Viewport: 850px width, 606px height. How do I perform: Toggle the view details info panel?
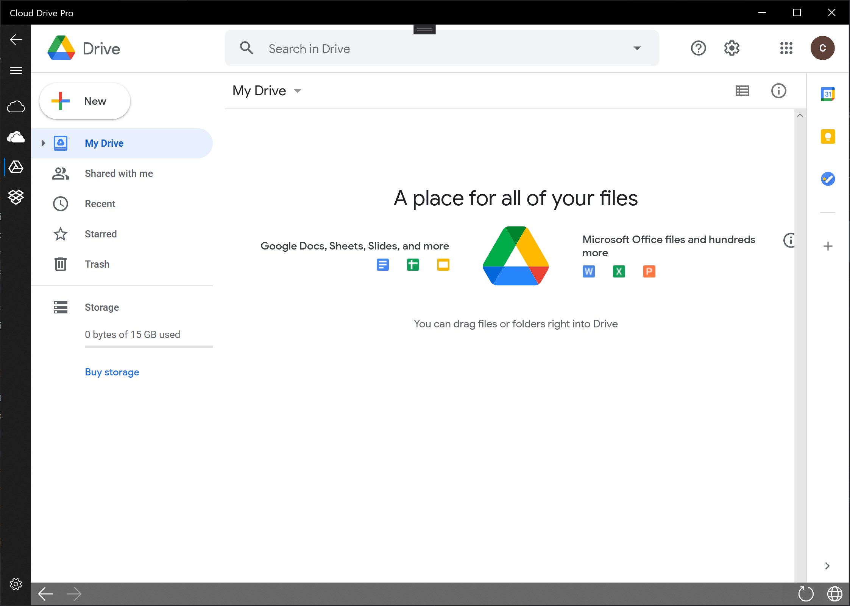[x=778, y=91]
